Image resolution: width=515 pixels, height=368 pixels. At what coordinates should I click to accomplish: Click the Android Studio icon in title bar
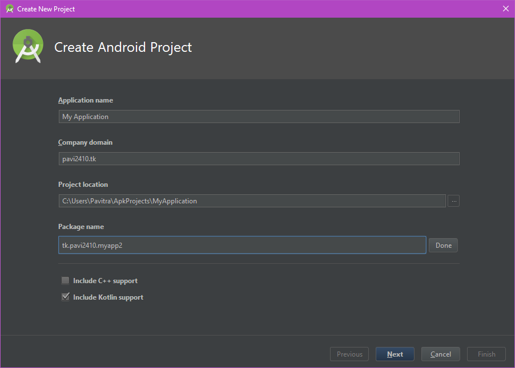(10, 9)
